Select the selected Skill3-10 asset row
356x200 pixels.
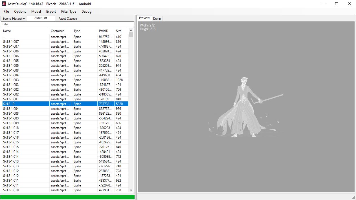click(65, 104)
